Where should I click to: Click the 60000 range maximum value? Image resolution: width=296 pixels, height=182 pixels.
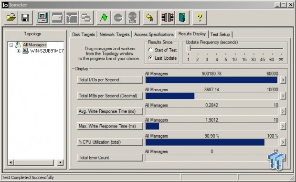(x=272, y=74)
